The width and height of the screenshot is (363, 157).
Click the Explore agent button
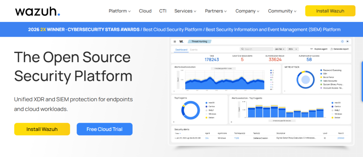tap(319, 49)
